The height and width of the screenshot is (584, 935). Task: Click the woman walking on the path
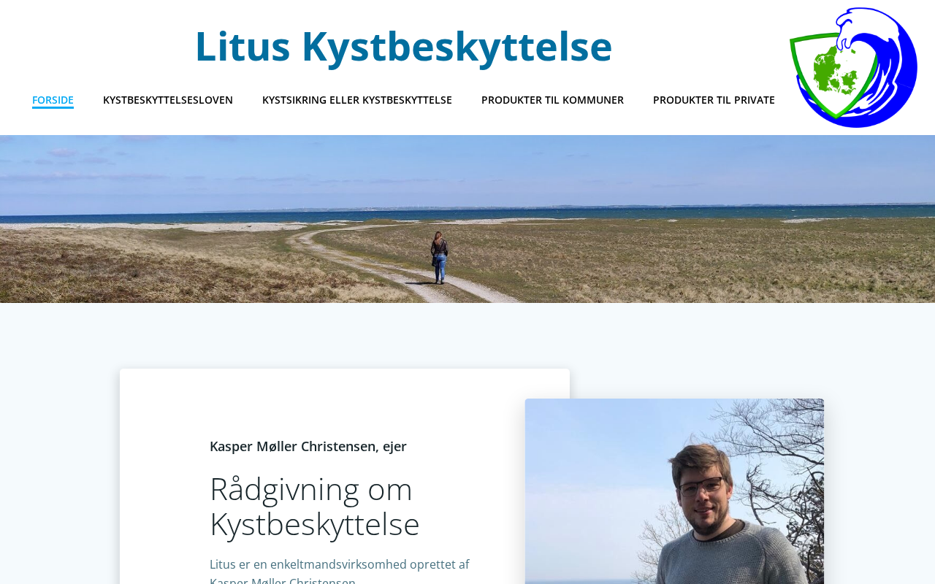coord(439,257)
